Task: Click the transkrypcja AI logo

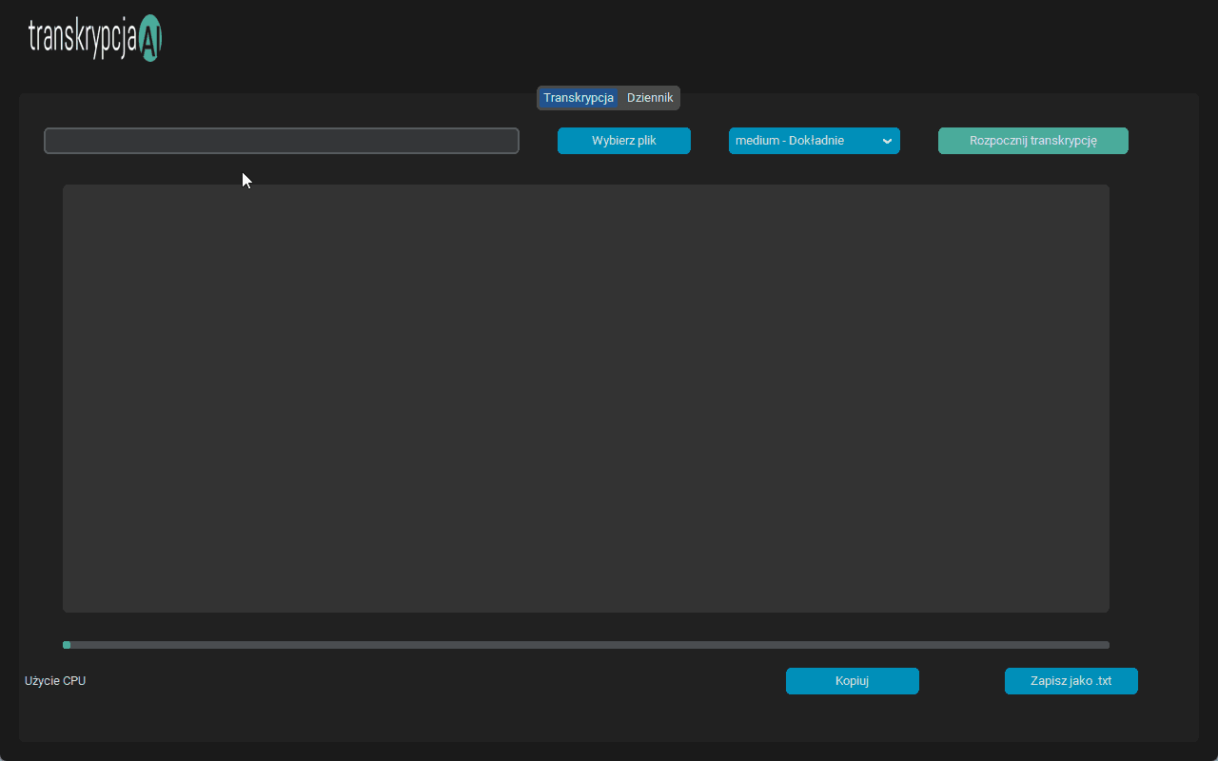Action: pos(95,38)
